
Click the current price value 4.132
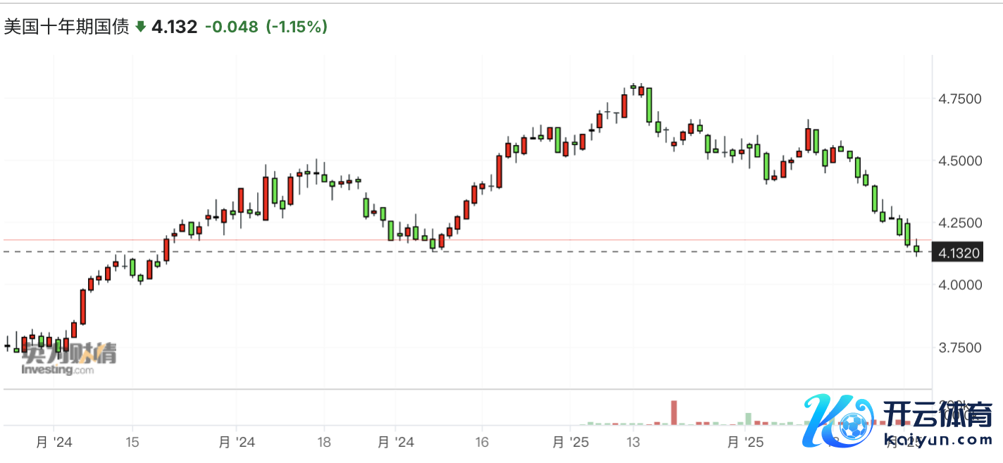coord(174,27)
